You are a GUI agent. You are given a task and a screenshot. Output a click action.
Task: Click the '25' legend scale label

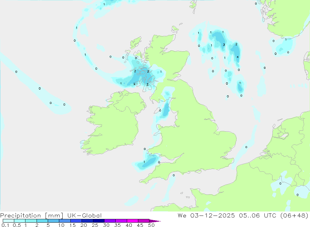[x=95, y=225]
